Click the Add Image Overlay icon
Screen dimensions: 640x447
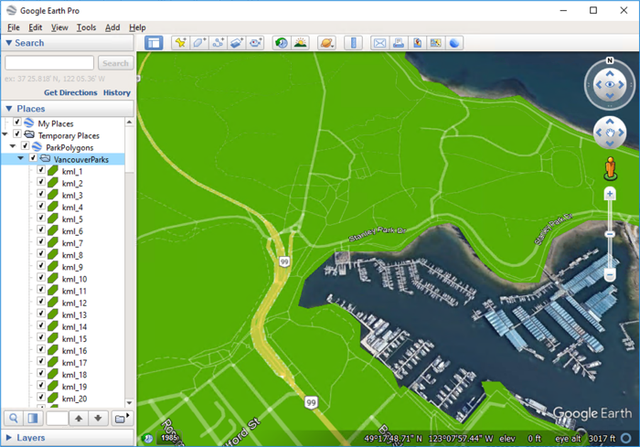point(237,43)
